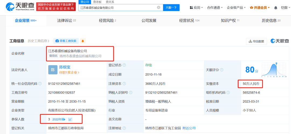The image size is (291, 134).
Task: Click 增值税一般纳税人 value
Action: [x=158, y=102]
